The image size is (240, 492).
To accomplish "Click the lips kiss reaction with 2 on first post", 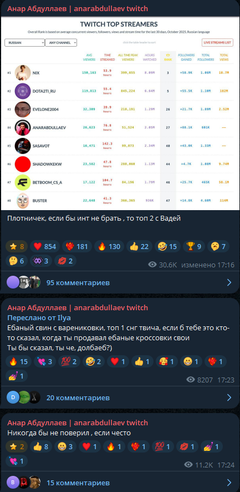I will (65, 261).
